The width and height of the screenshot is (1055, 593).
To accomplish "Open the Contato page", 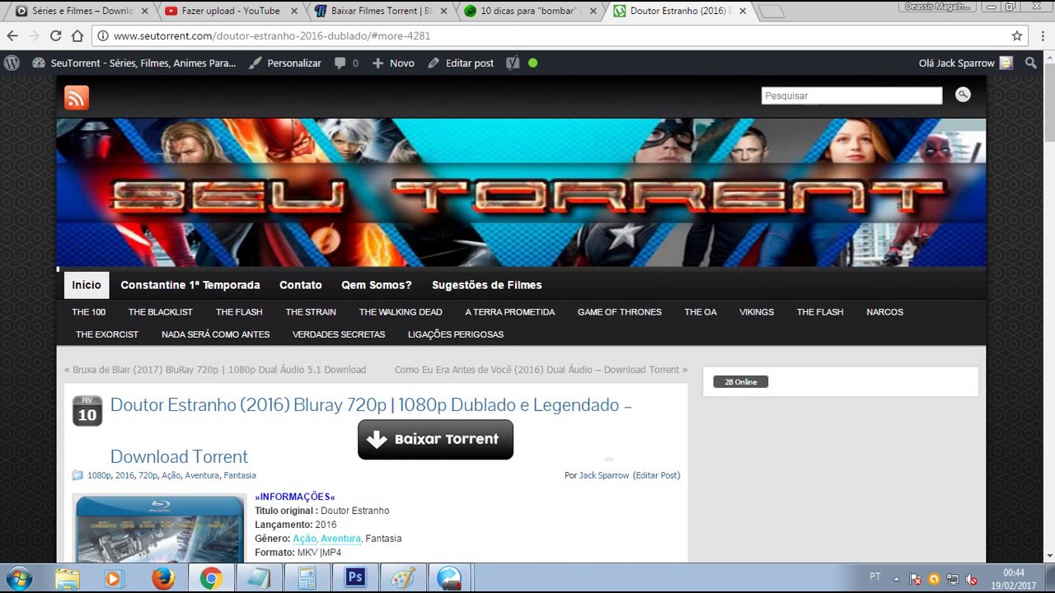I will pyautogui.click(x=301, y=285).
